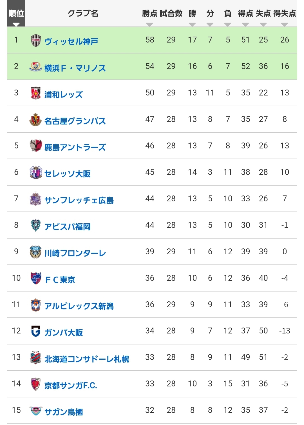Click the Urawa Reds crest icon
Viewport: 304px width, 425px height.
[36, 93]
